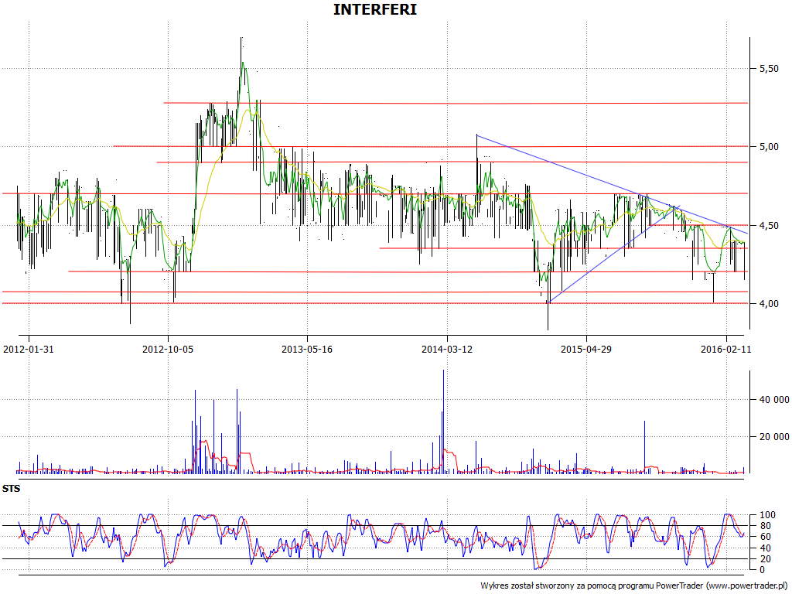Select the 2012-01-31 date label

click(x=29, y=349)
